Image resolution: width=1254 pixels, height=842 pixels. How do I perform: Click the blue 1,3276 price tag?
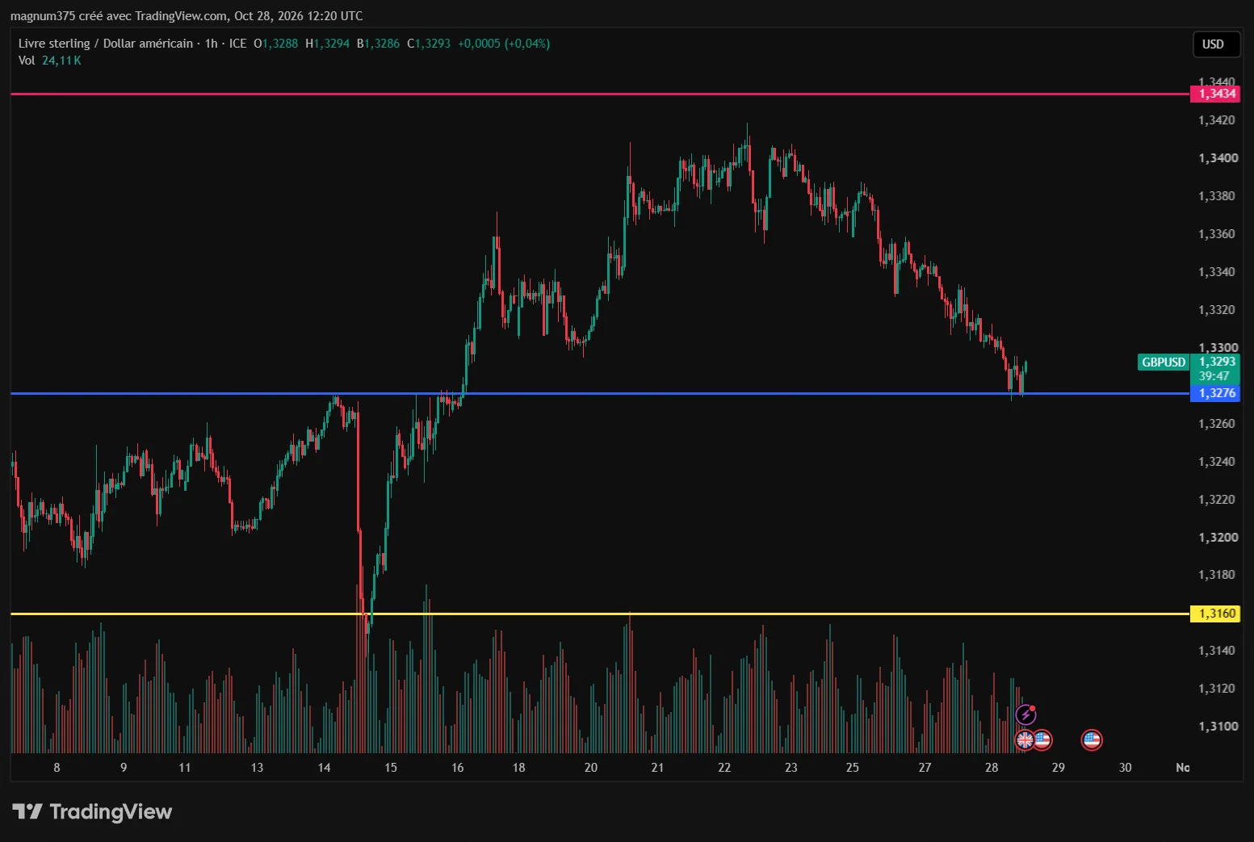1216,393
